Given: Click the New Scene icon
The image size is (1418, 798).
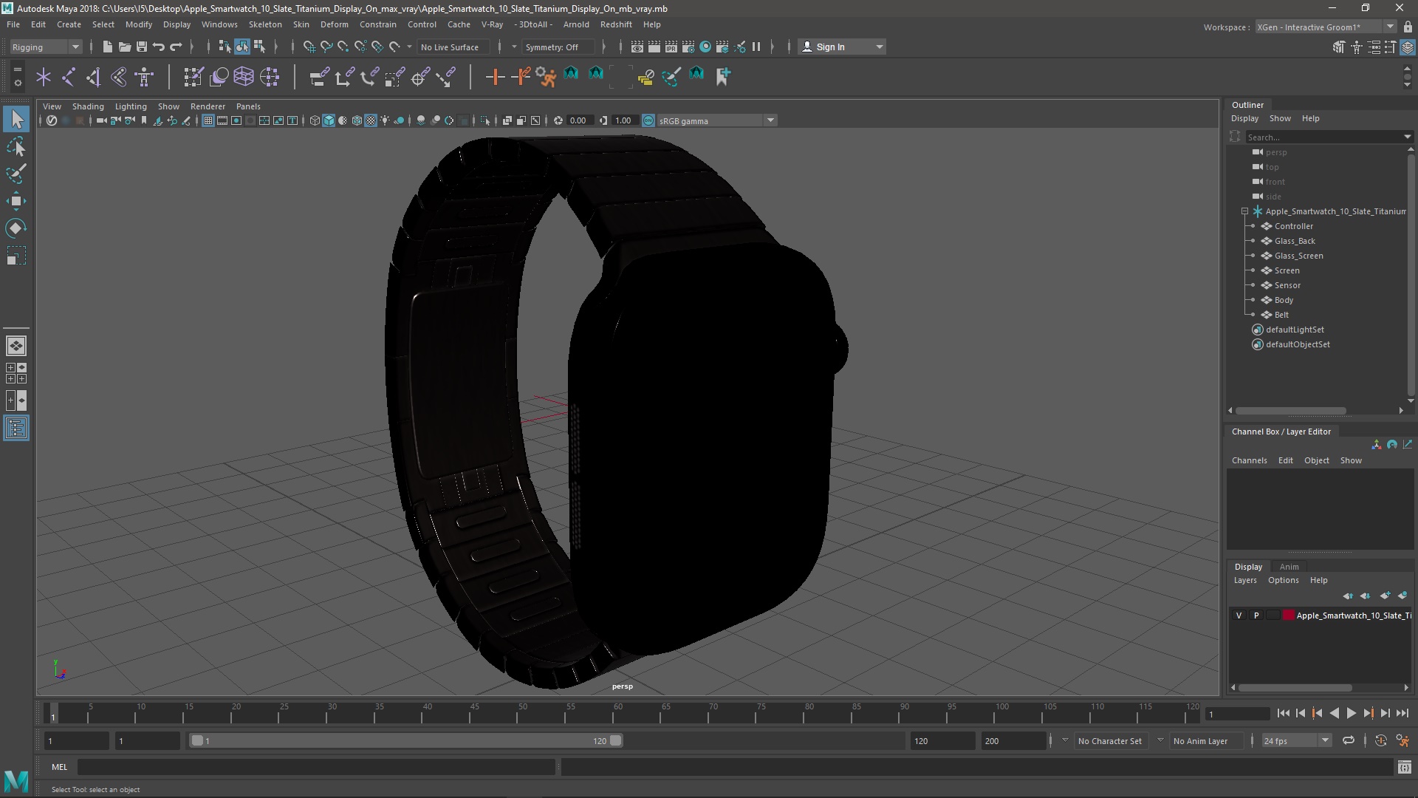Looking at the screenshot, I should pyautogui.click(x=107, y=47).
